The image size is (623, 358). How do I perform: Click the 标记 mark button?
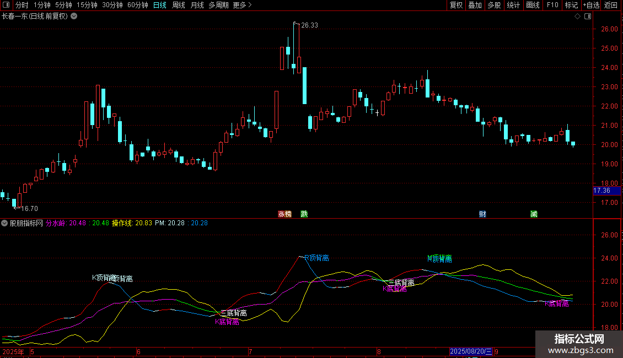[x=571, y=5]
